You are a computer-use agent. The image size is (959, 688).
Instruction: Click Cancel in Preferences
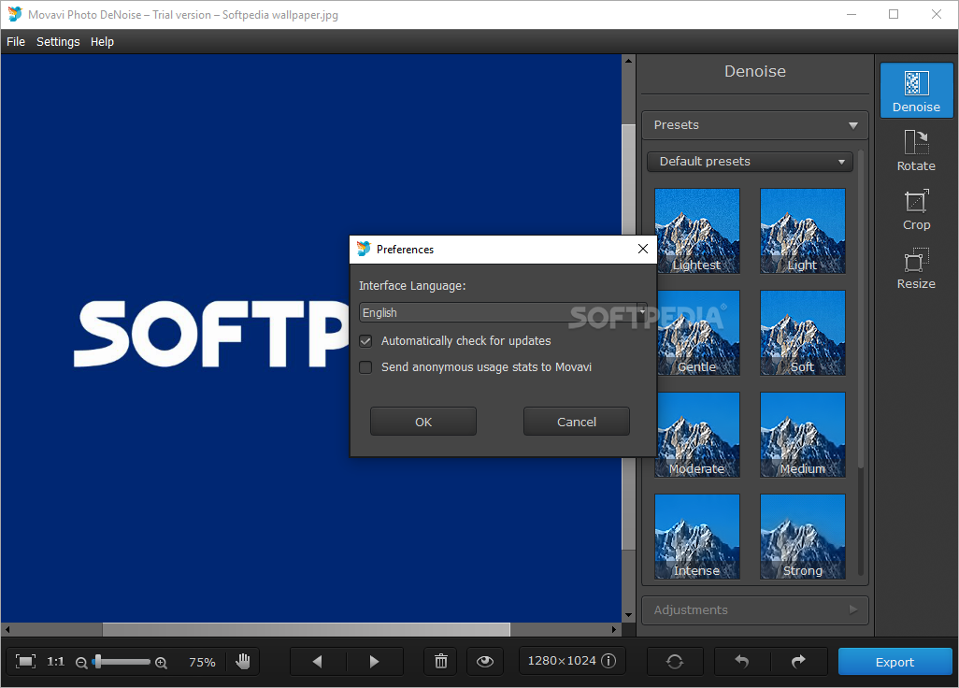tap(576, 422)
